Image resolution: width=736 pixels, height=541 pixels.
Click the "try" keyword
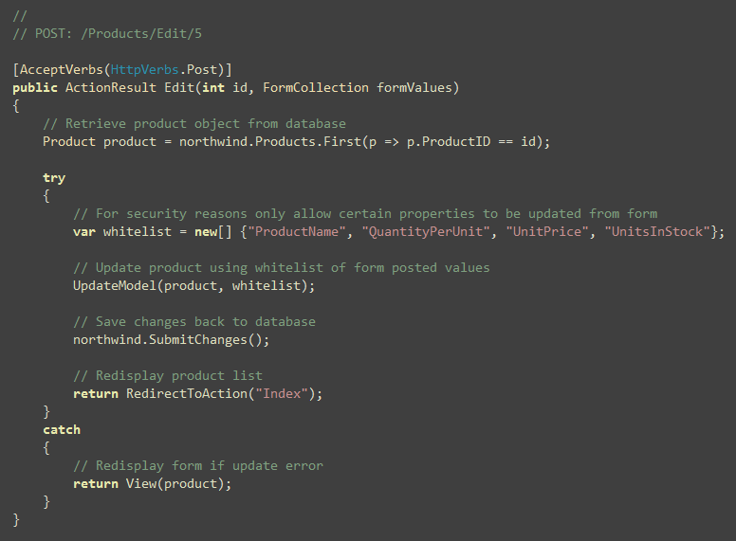coord(54,178)
